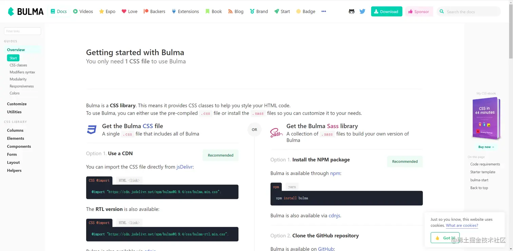Focus the Filter links input
513x251 pixels.
point(22,31)
